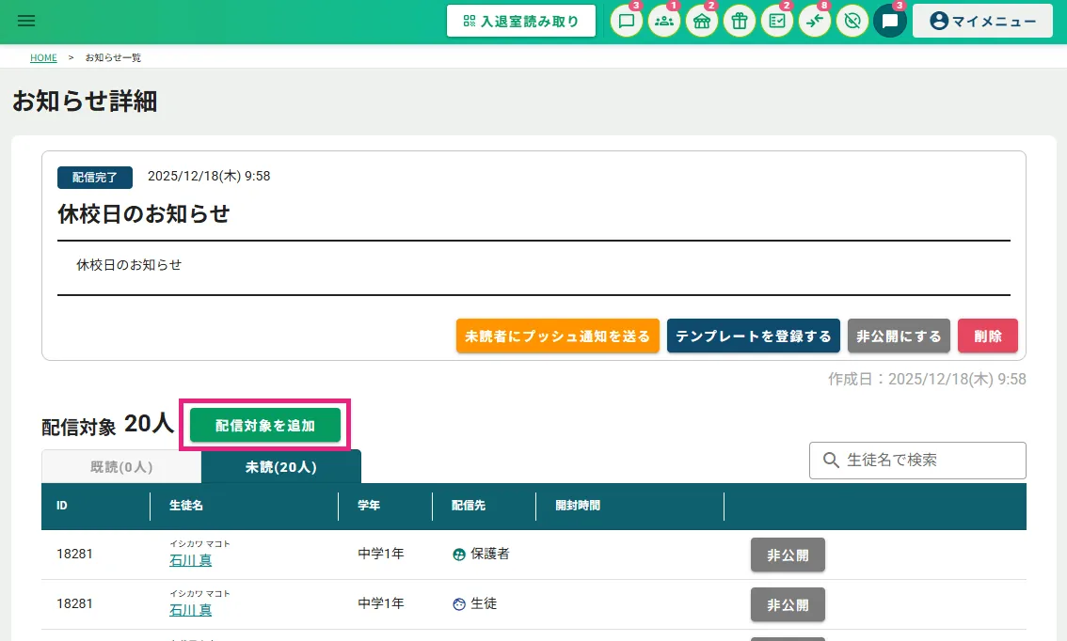Open マイメニュー dropdown
Image resolution: width=1067 pixels, height=641 pixels.
982,21
